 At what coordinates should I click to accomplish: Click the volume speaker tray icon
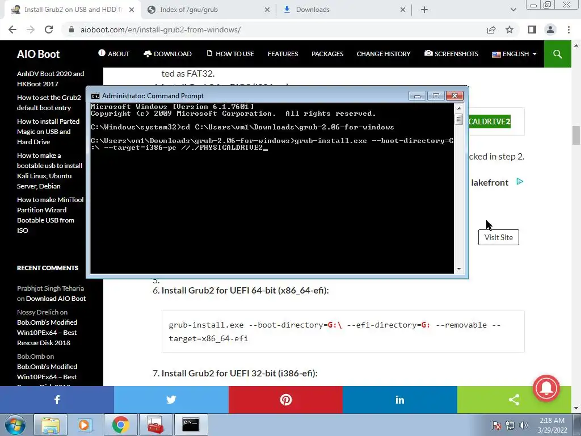pyautogui.click(x=523, y=426)
